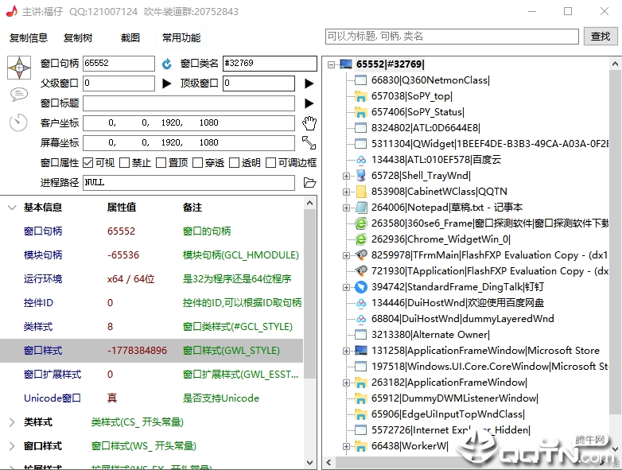The height and width of the screenshot is (470, 622).
Task: Click the timer clock icon in sidebar
Action: pos(18,122)
